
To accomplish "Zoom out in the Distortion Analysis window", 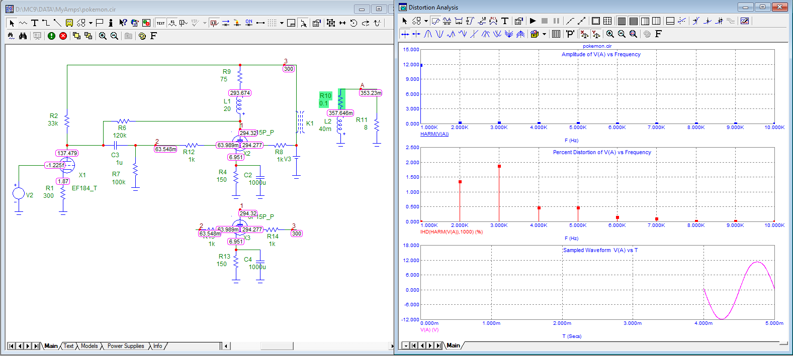I will click(x=622, y=34).
